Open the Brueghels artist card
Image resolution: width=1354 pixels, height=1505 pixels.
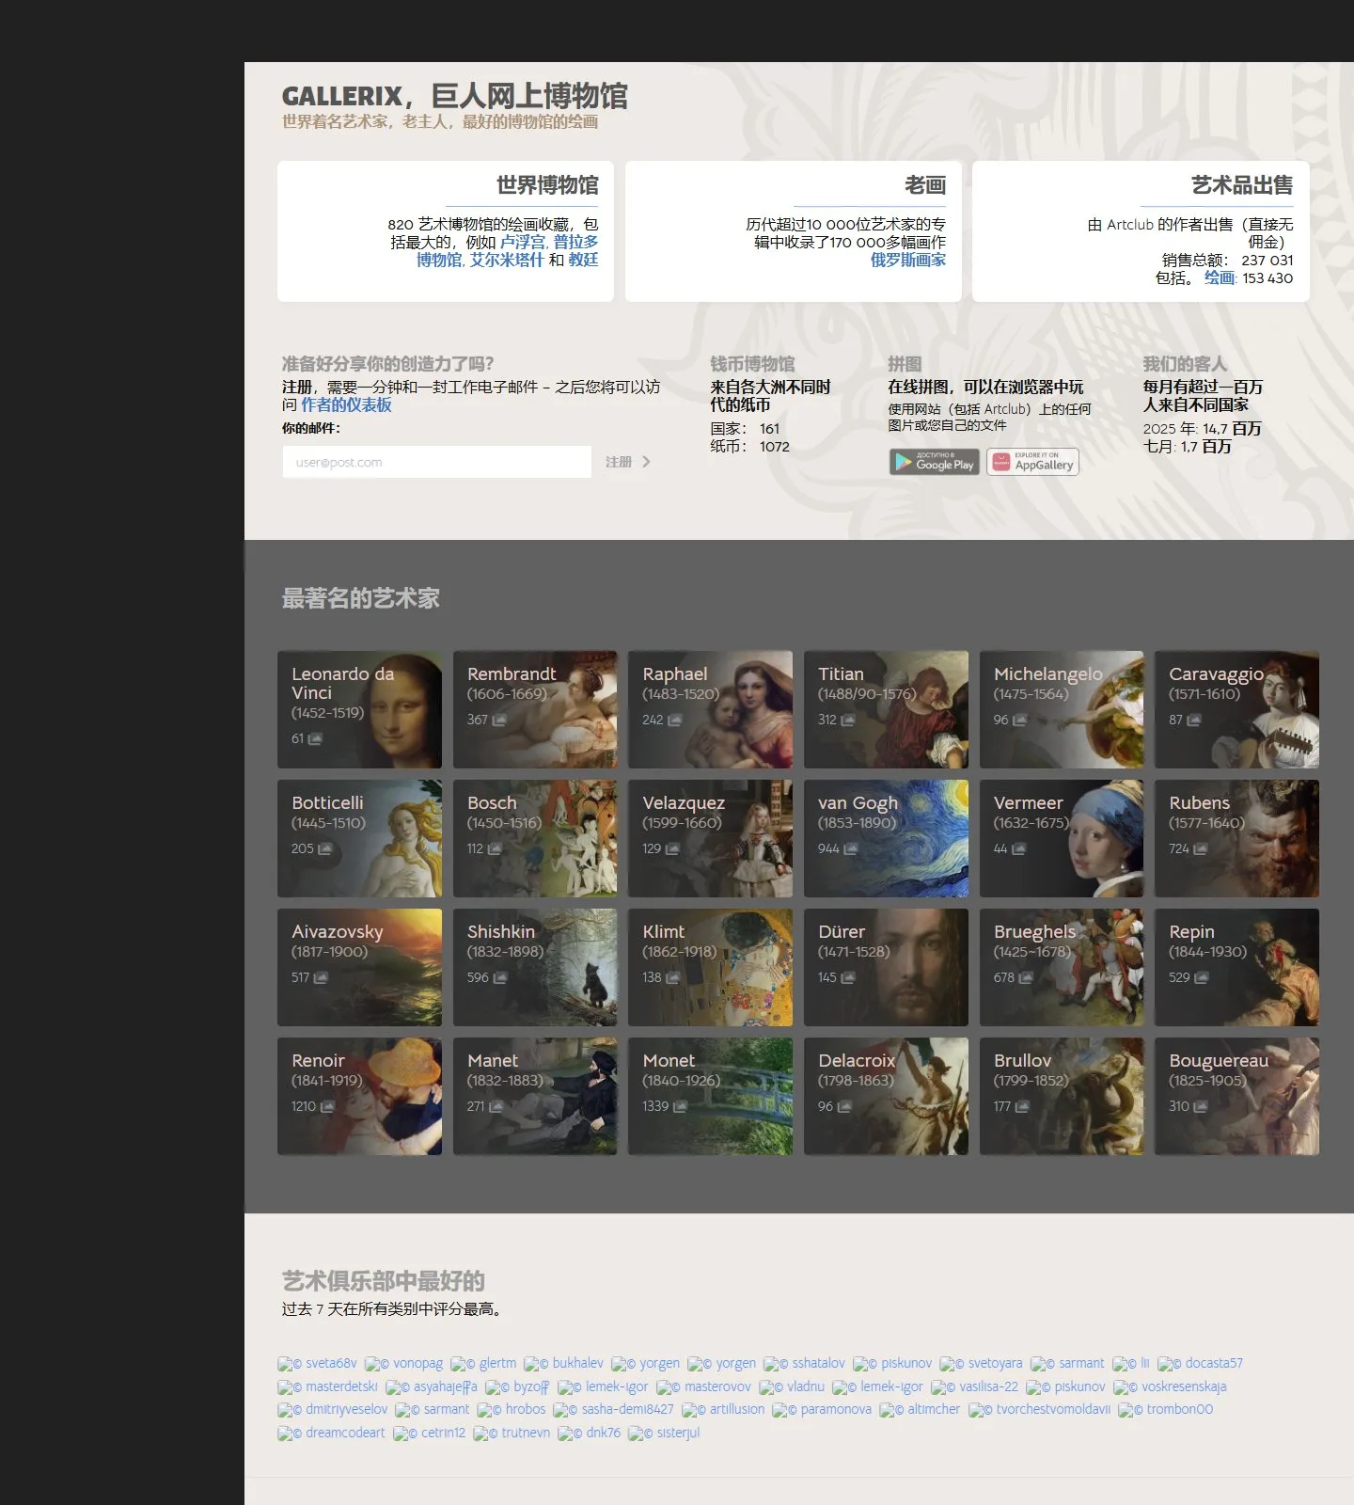(1062, 967)
